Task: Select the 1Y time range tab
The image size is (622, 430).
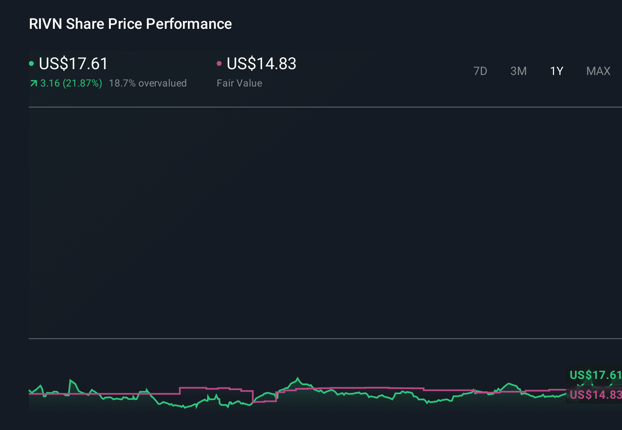Action: (557, 71)
